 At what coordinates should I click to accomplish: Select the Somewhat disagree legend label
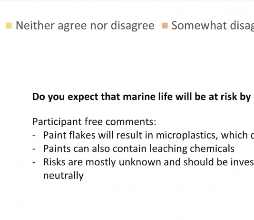213,26
